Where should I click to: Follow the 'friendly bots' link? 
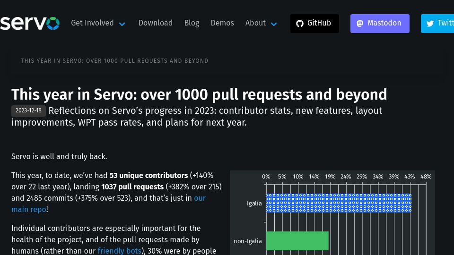[119, 251]
